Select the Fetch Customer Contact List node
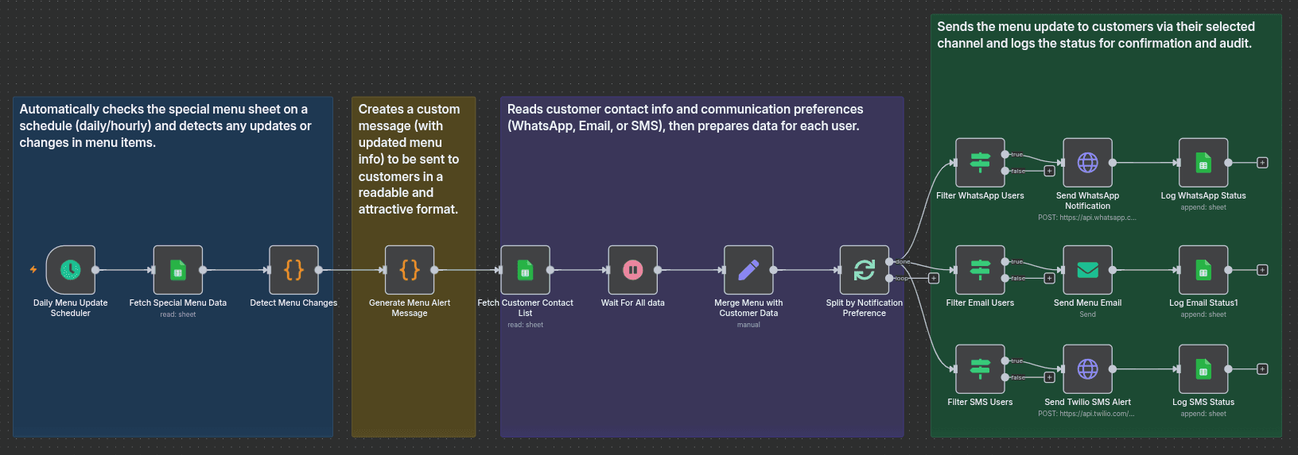The width and height of the screenshot is (1298, 455). tap(525, 270)
